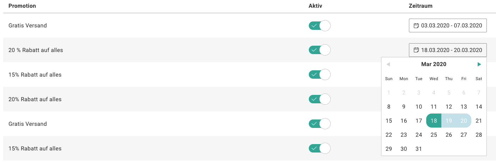Click calendar icon in 18.03.2020 date field

tap(416, 50)
